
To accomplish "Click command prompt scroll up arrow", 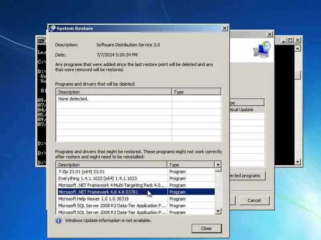I will (x=297, y=48).
